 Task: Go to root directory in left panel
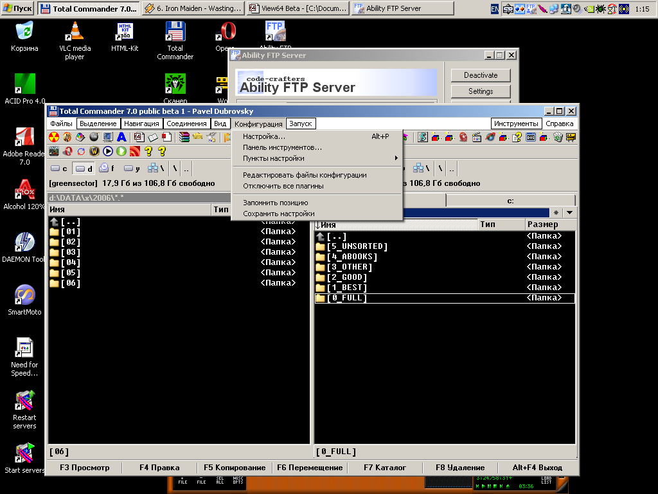175,169
